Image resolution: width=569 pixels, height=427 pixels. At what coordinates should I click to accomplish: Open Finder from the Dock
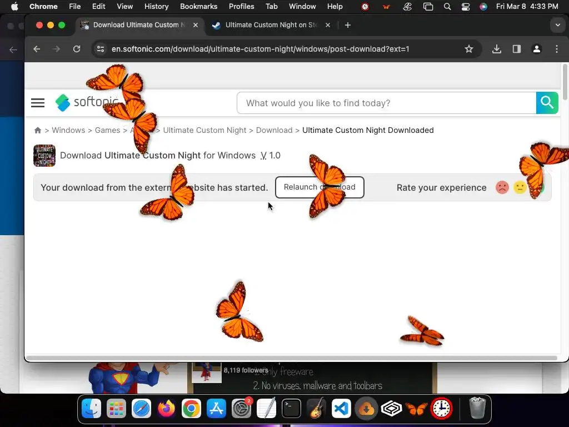[x=92, y=409]
